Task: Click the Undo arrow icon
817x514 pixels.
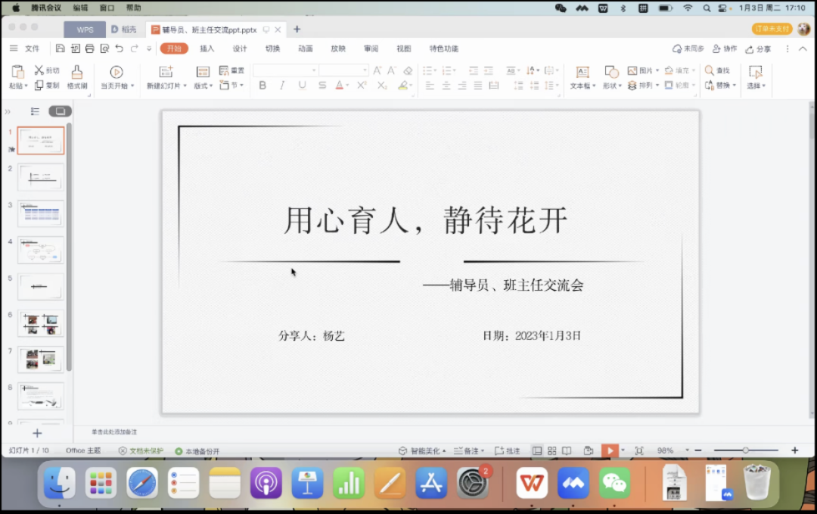Action: pos(119,48)
